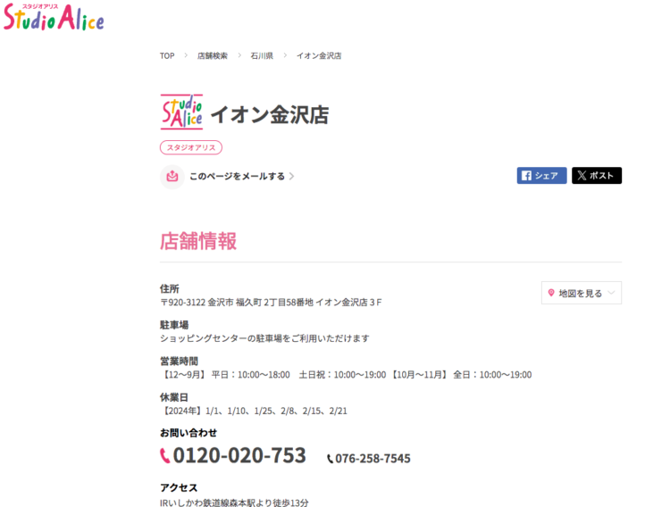Click the Studio Alice header logo

[54, 18]
